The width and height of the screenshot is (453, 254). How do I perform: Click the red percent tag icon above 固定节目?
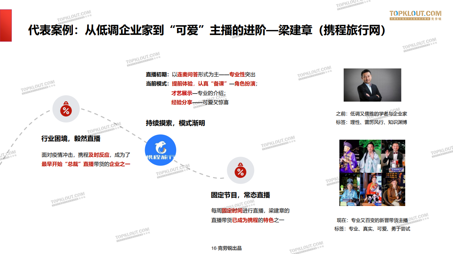[x=240, y=170]
